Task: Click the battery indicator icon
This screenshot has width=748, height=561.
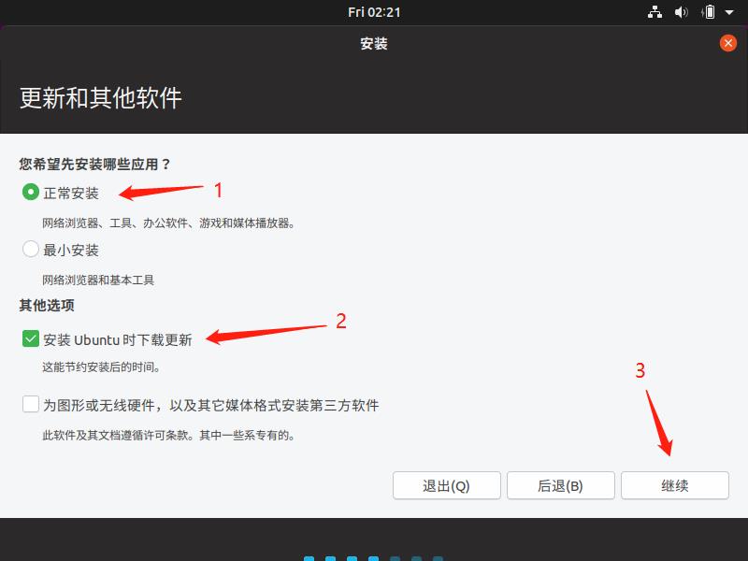Action: point(709,12)
